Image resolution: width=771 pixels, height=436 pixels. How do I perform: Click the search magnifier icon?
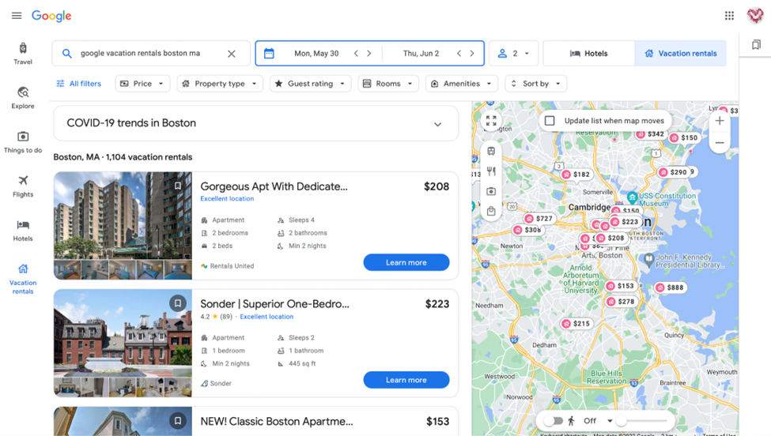67,54
